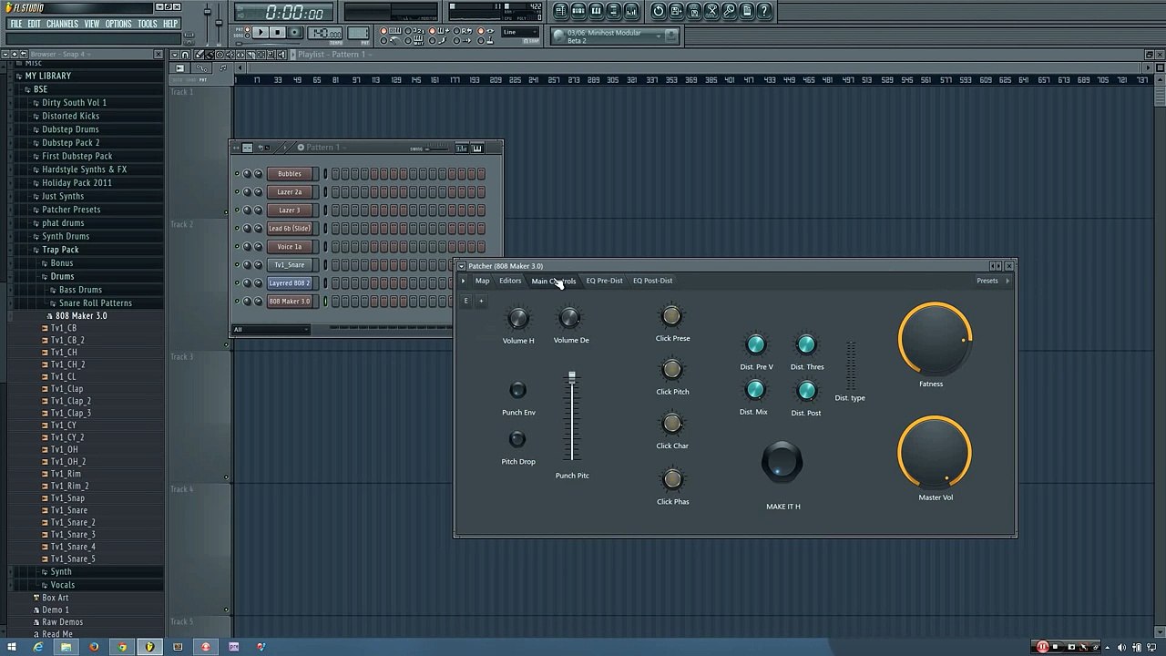Click the Play button in transport
The image size is (1166, 656).
click(x=261, y=32)
